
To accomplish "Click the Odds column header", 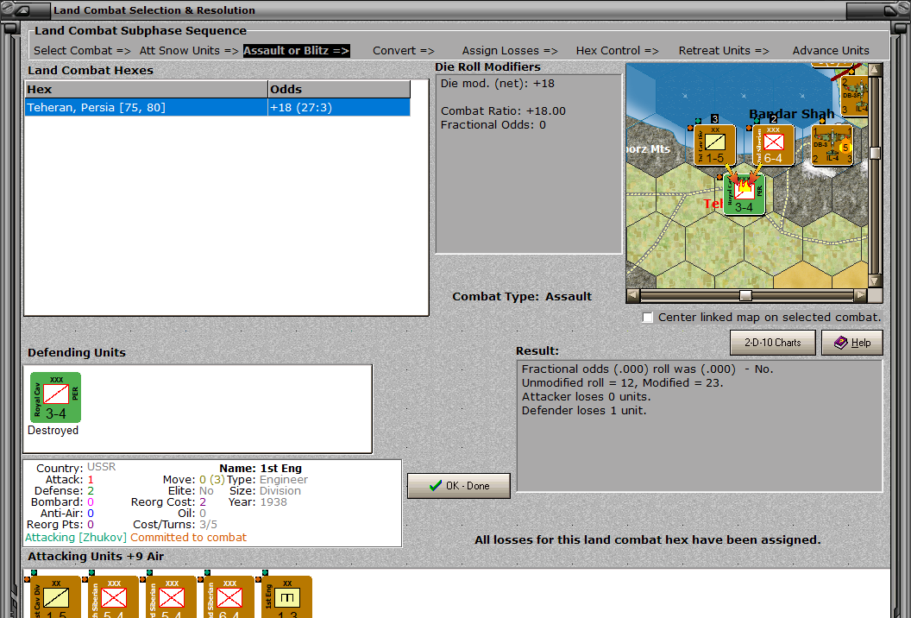I will point(339,90).
